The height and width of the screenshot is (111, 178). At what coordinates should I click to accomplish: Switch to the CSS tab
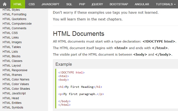point(31,4)
